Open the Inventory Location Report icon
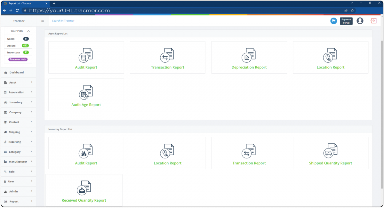The width and height of the screenshot is (384, 208). click(167, 151)
